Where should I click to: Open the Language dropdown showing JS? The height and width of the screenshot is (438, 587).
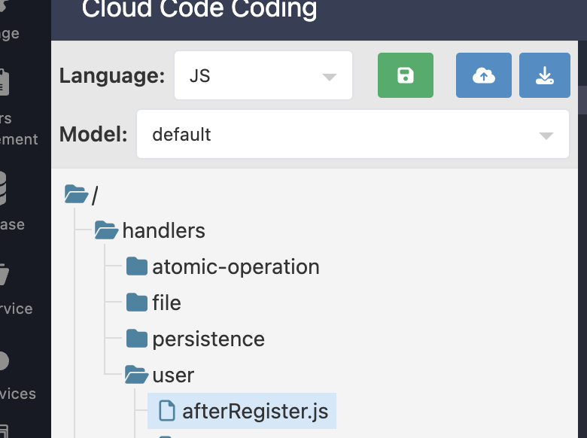[263, 75]
